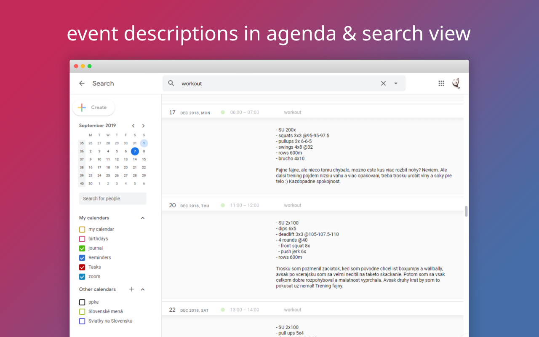Select September 7 in mini calendar
539x337 pixels.
pos(135,151)
